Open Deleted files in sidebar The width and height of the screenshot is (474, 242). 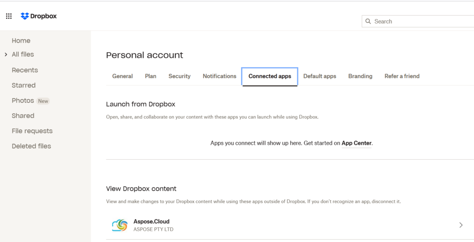pos(31,146)
